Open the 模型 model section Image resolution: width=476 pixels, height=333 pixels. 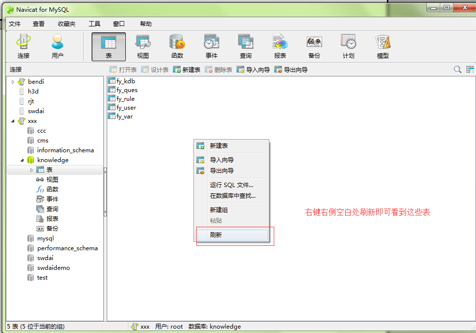click(x=383, y=47)
